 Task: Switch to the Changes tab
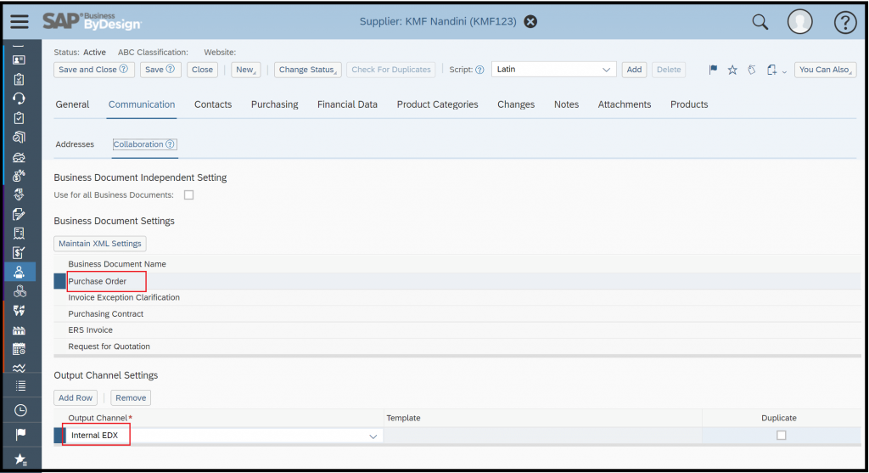point(516,104)
